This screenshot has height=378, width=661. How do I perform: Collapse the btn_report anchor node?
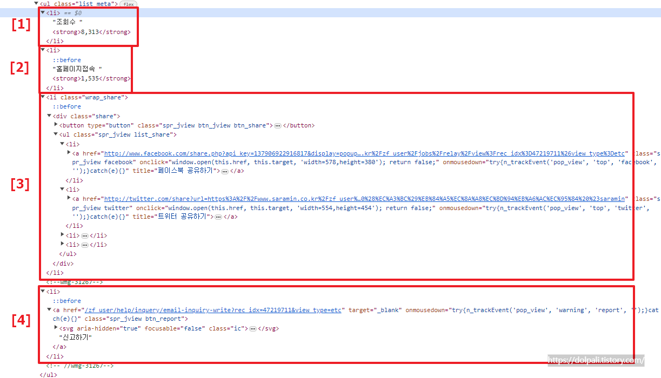coord(49,310)
